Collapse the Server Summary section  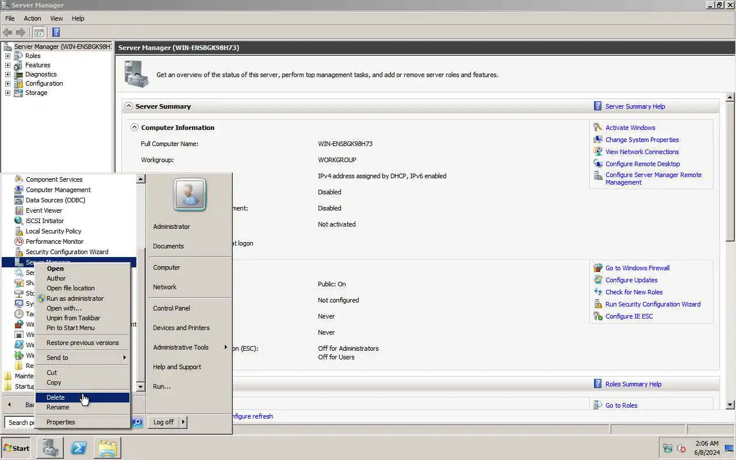coord(129,106)
